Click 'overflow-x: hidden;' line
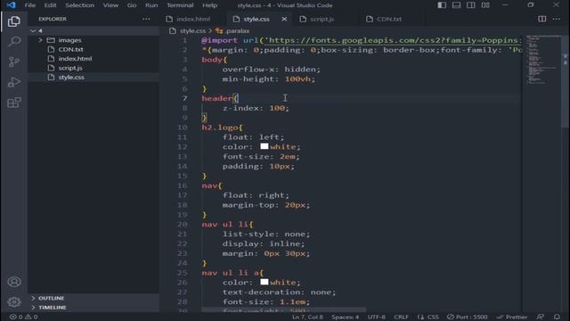Viewport: 570px width, 321px height. pyautogui.click(x=272, y=70)
